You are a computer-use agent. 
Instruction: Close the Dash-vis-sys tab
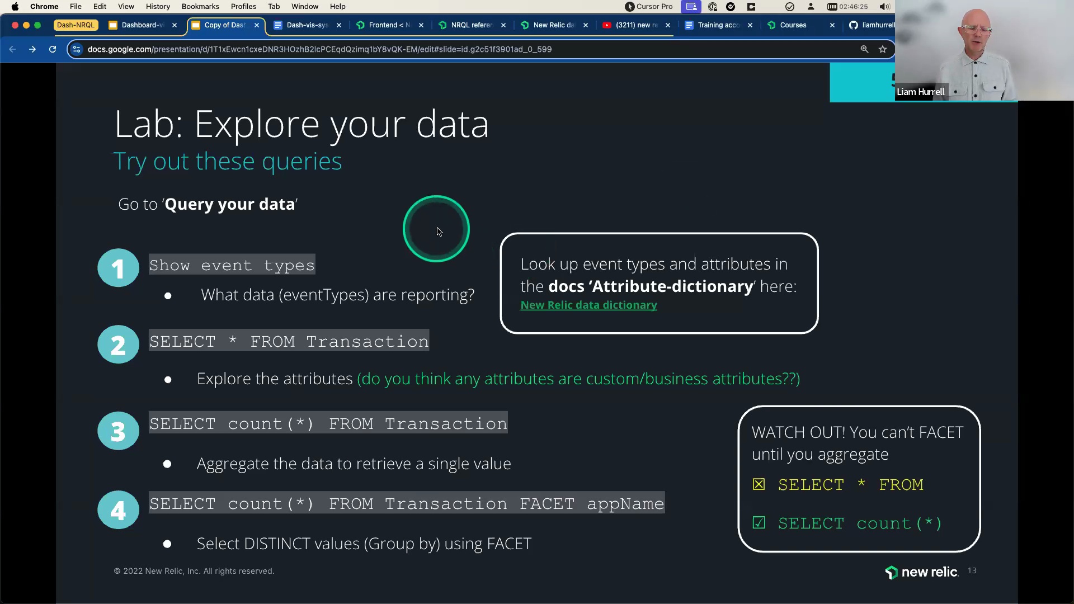click(339, 25)
